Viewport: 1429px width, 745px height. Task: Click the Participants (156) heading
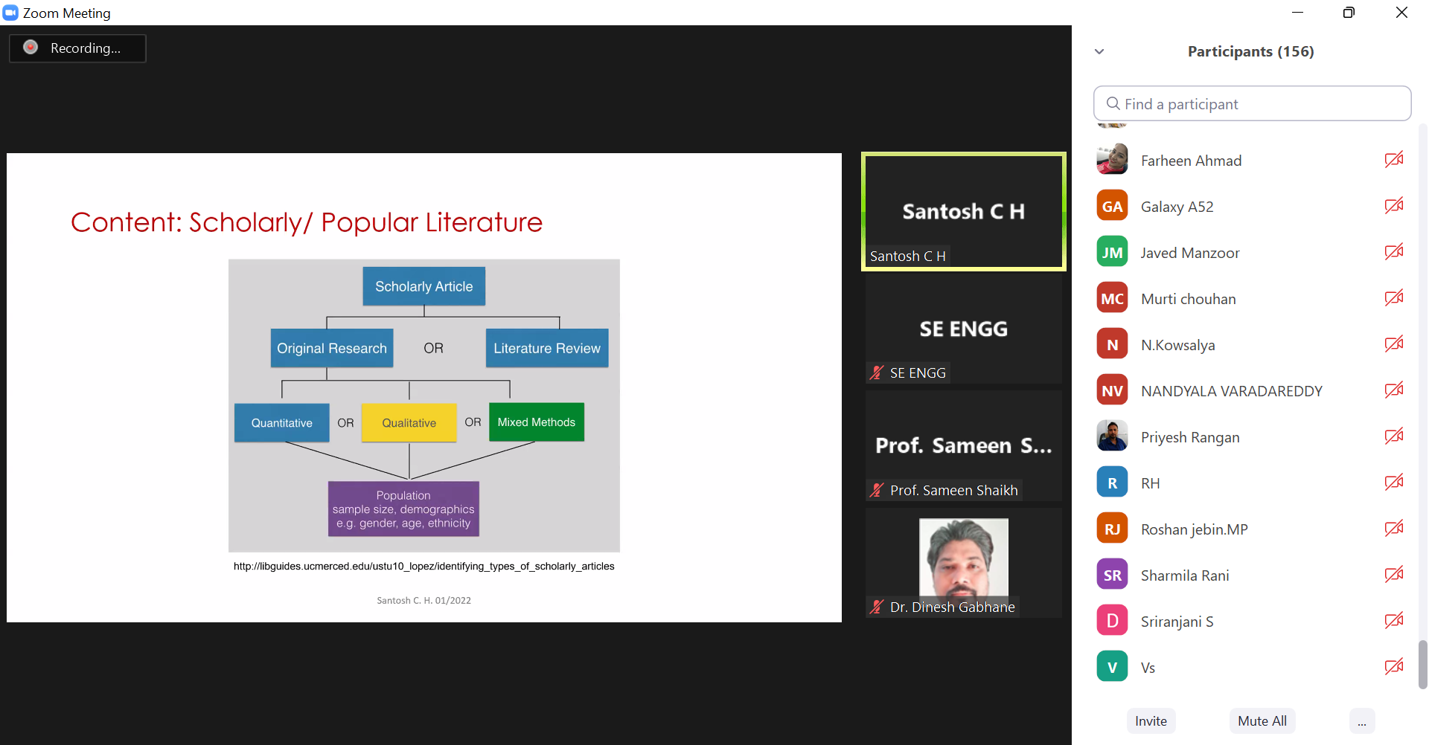tap(1251, 51)
